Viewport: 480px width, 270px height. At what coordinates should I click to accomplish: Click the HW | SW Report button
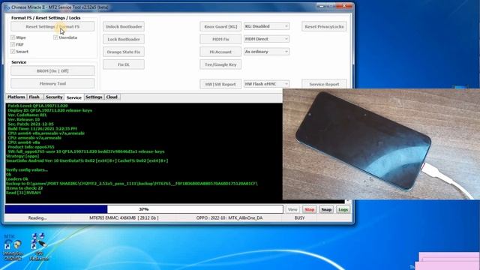(x=220, y=84)
